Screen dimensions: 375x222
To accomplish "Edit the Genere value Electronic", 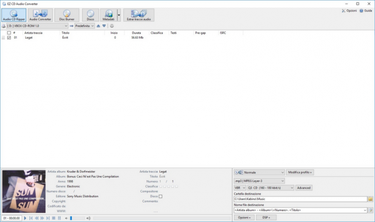I will [x=74, y=187].
